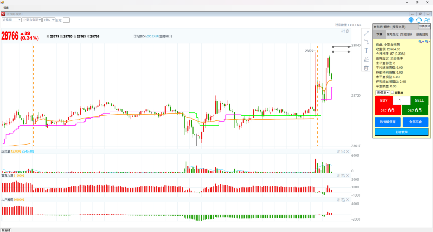Open settings icon of 買賣力道 panel
This screenshot has height=232, width=433.
[x=338, y=175]
